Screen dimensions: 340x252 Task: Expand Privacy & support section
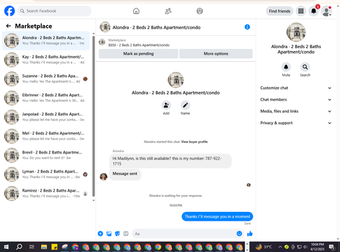coord(296,123)
